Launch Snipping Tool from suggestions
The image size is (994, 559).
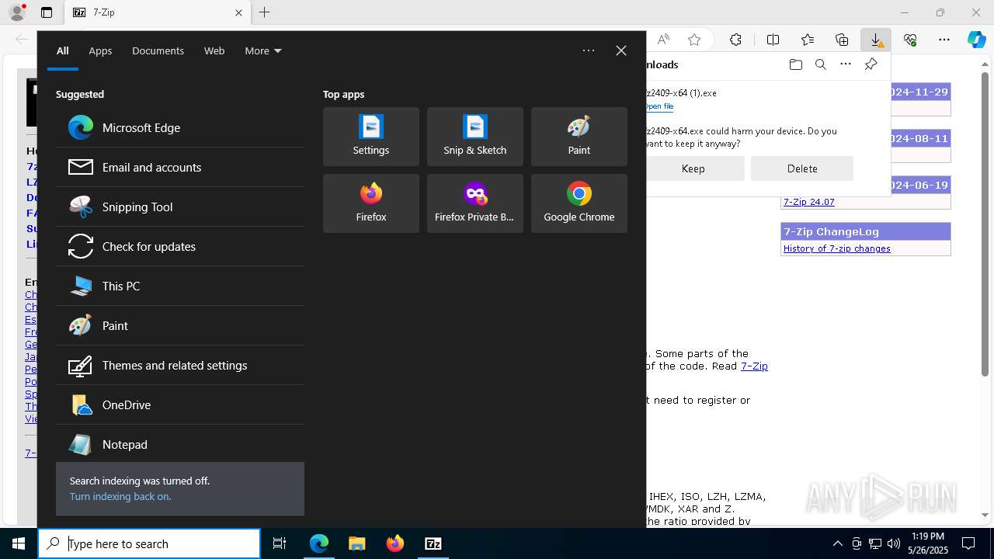point(179,207)
